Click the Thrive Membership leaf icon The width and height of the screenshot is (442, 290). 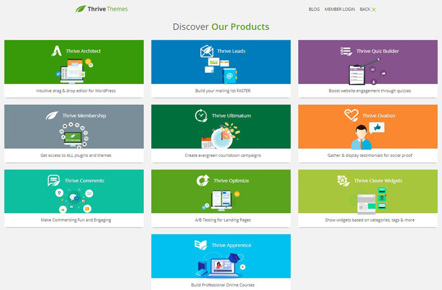click(52, 115)
